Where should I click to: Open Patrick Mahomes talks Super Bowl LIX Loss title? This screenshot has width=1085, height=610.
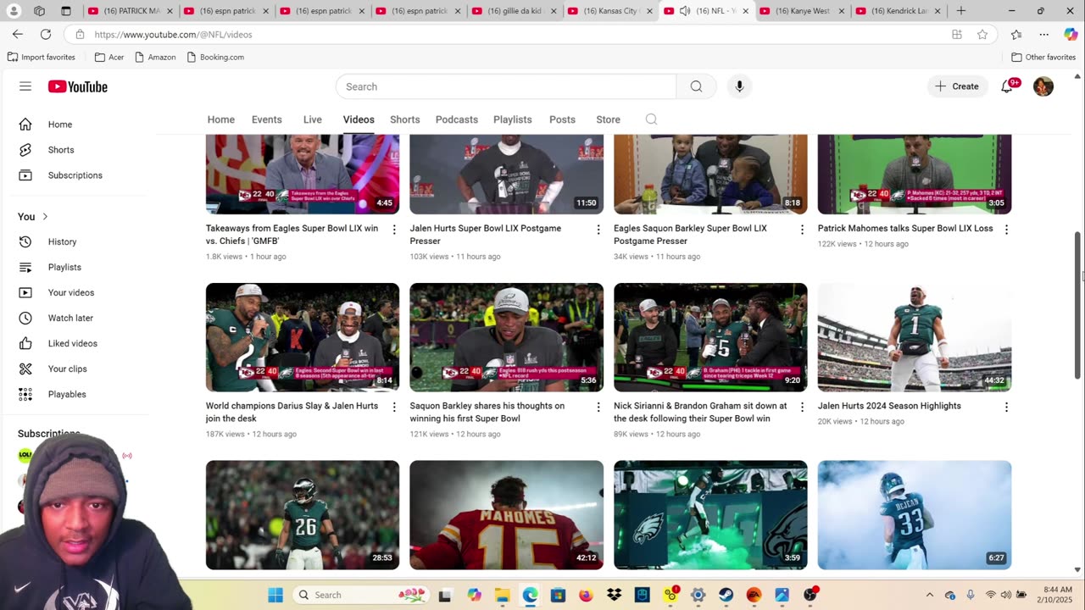point(905,229)
